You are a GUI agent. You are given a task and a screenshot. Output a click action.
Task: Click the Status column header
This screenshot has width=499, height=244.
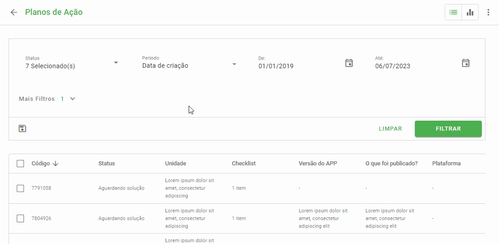click(107, 164)
